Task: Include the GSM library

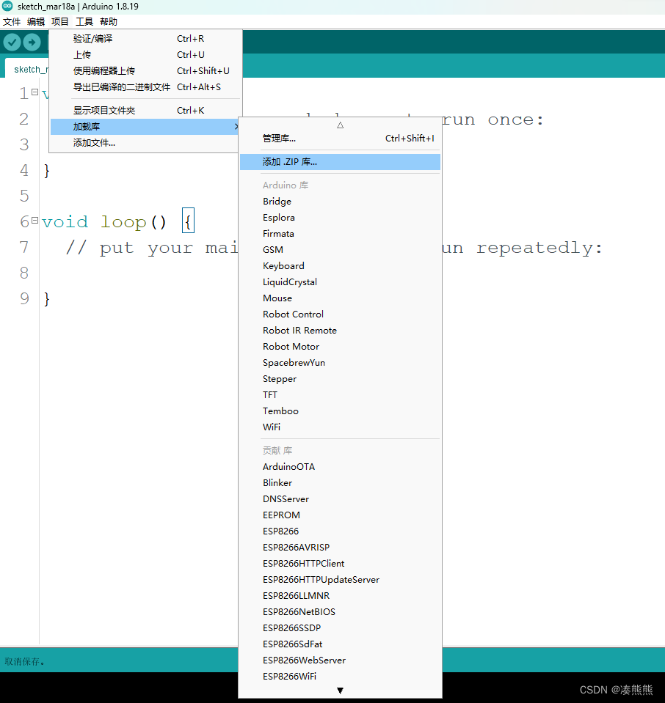Action: coord(340,250)
